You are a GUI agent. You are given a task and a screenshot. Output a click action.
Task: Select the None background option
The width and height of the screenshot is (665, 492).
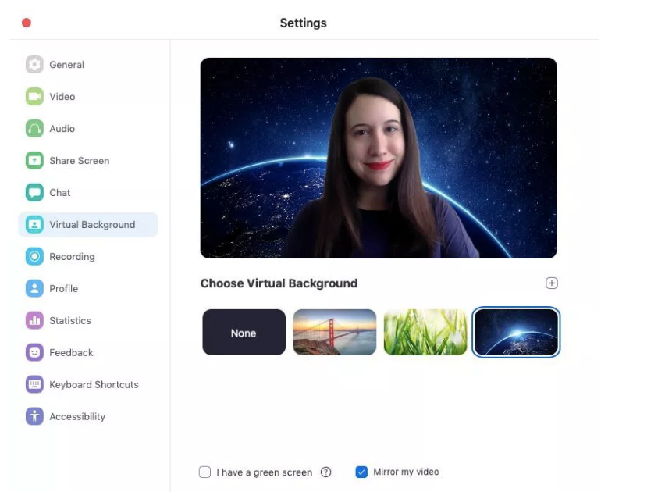[244, 333]
